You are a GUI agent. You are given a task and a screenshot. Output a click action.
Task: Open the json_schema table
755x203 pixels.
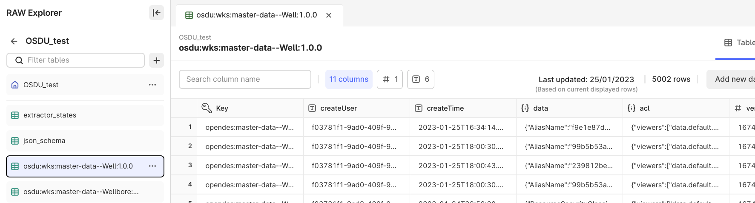click(x=85, y=141)
